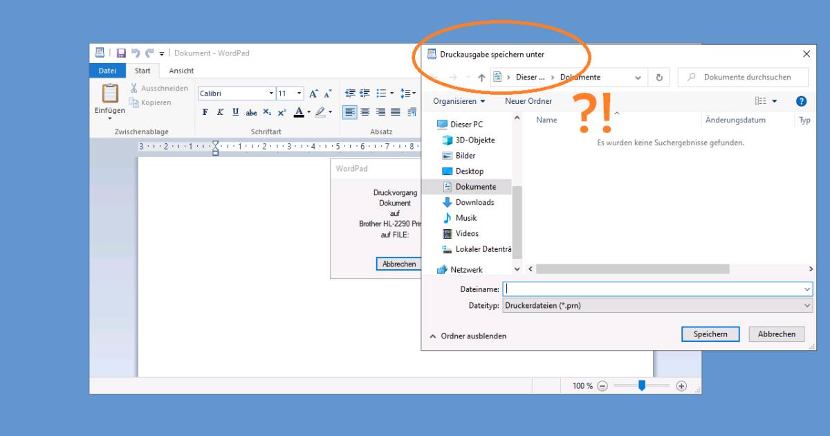830x436 pixels.
Task: Enable superscript formatting
Action: [x=282, y=111]
